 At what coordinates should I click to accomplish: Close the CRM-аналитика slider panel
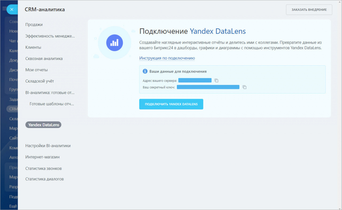point(12,9)
